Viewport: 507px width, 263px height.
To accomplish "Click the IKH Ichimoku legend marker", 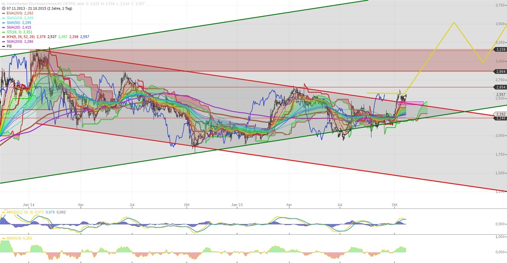I will pyautogui.click(x=3, y=37).
